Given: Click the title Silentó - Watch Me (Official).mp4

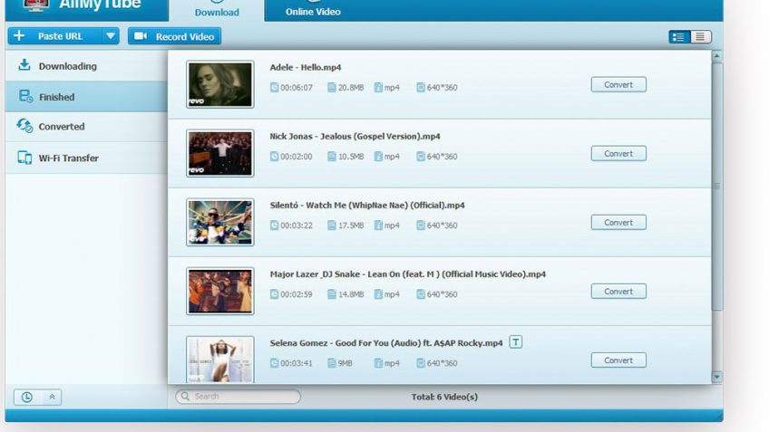Looking at the screenshot, I should [367, 206].
